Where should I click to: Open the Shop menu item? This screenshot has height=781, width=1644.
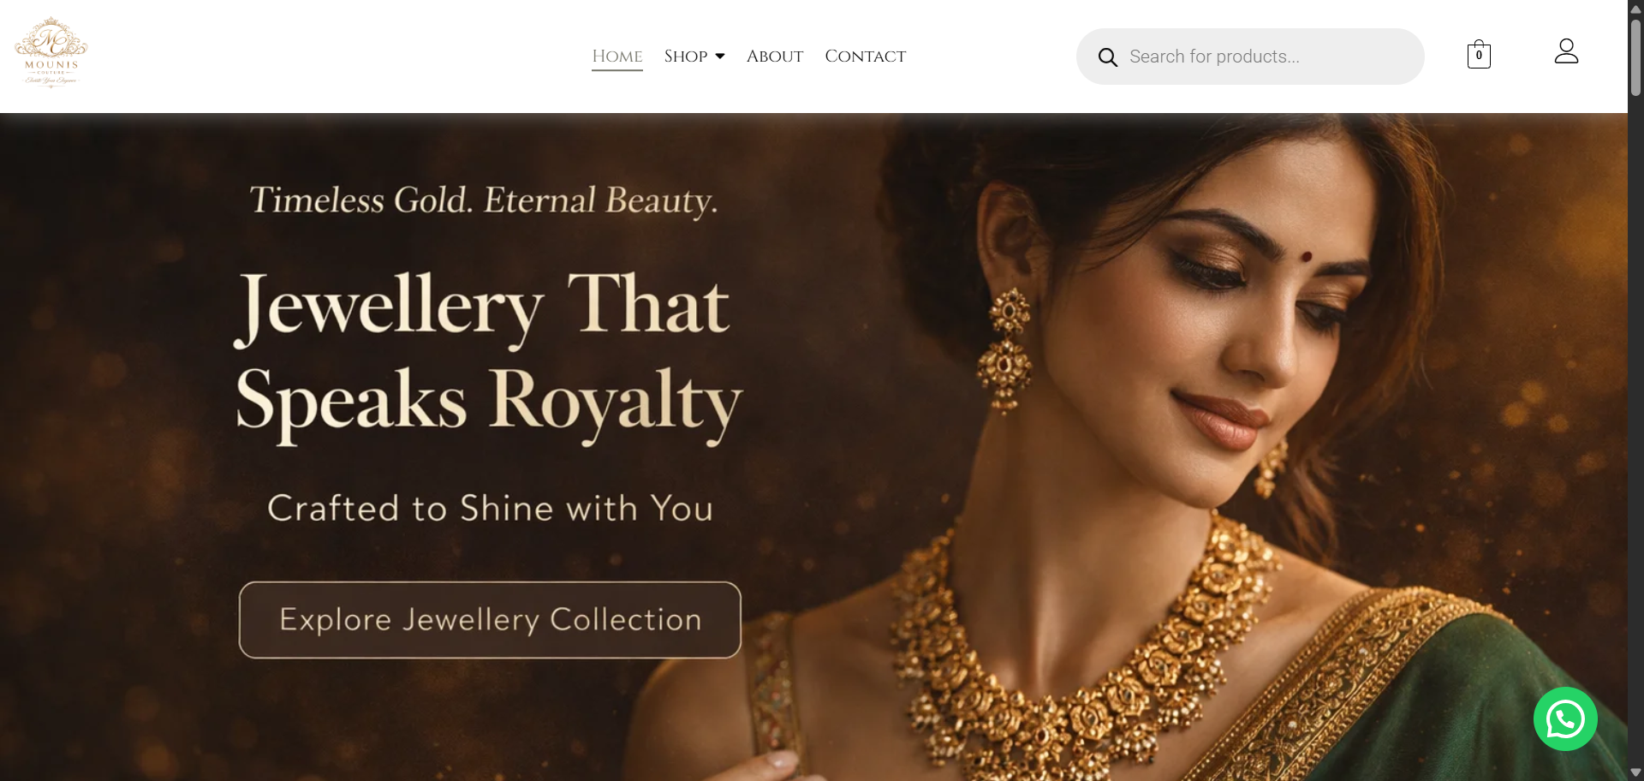pos(686,57)
